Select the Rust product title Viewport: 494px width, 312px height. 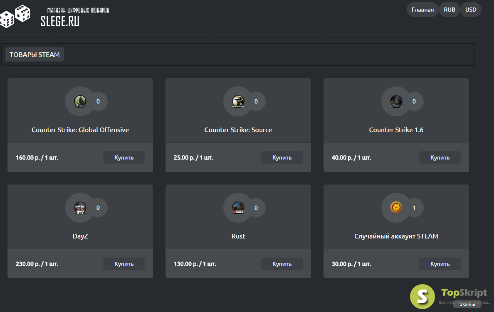coord(238,236)
